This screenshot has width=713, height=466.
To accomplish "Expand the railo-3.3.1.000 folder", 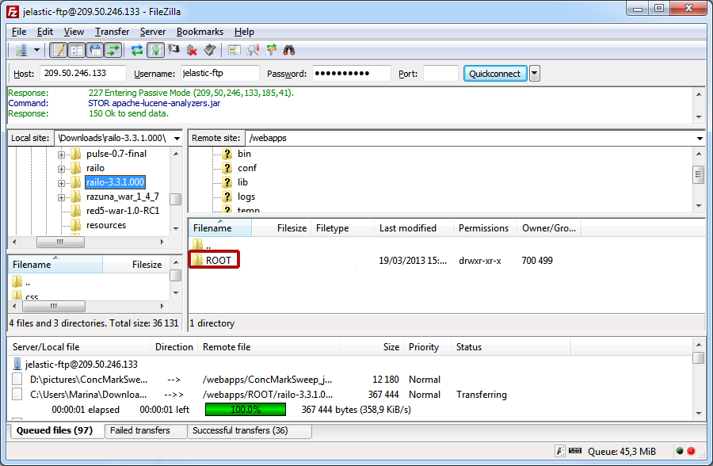I will 61,183.
